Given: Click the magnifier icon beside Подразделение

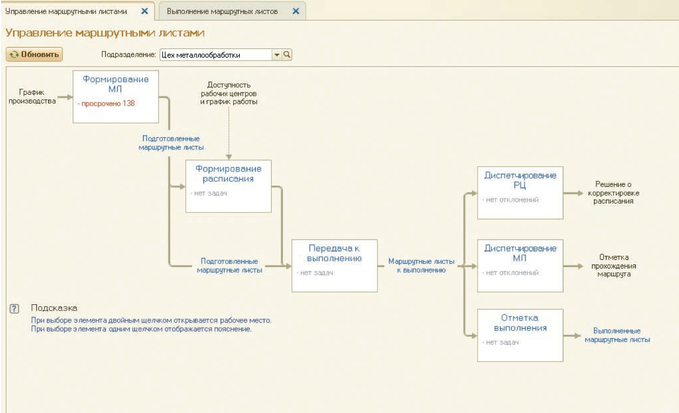Looking at the screenshot, I should pos(287,54).
